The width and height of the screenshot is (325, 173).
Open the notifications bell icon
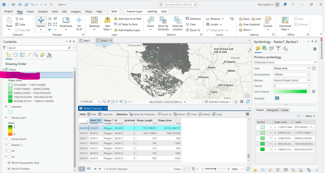285,5
